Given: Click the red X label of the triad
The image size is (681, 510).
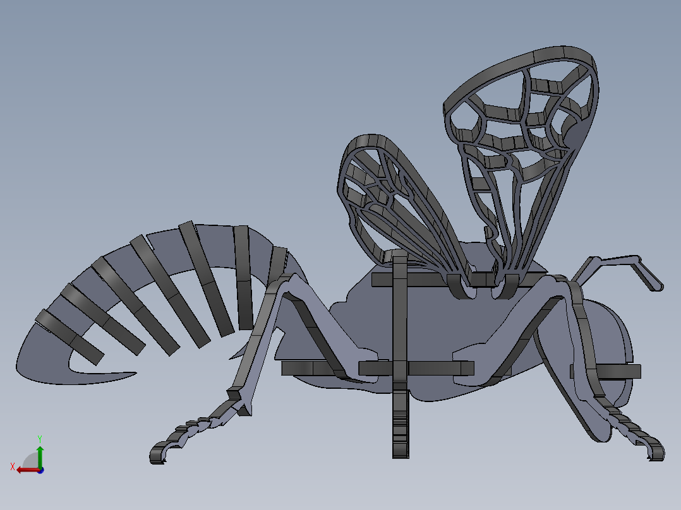Looking at the screenshot, I should [12, 466].
